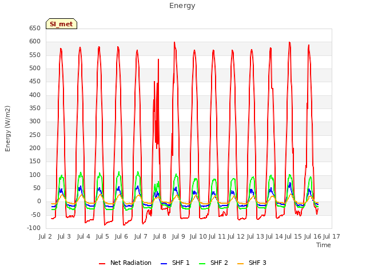This screenshot has height=274, width=366.
Task: Click the Jul 6 tick label
Action: click(x=121, y=236)
